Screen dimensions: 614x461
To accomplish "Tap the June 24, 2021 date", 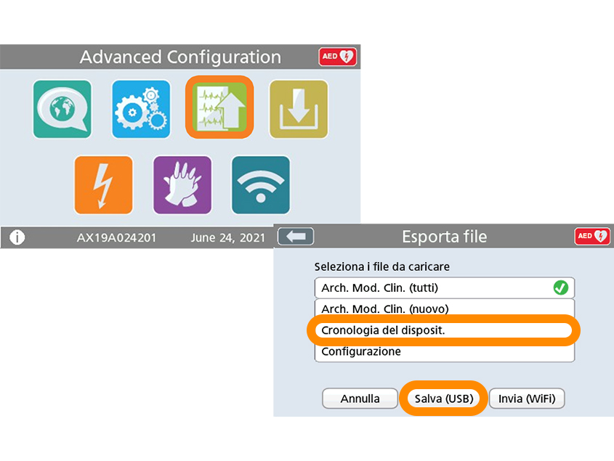I will click(228, 237).
